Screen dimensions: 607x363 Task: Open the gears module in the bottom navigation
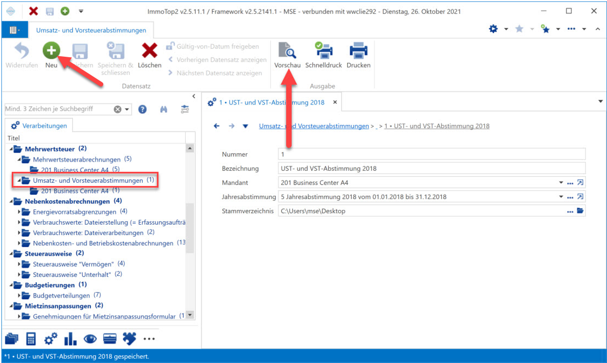[x=51, y=339]
